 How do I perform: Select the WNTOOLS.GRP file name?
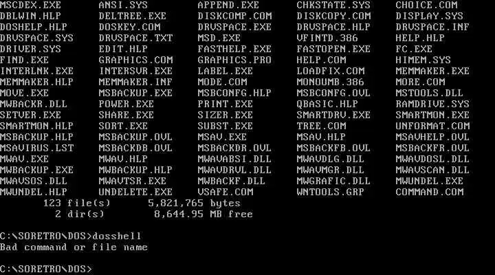pos(331,192)
